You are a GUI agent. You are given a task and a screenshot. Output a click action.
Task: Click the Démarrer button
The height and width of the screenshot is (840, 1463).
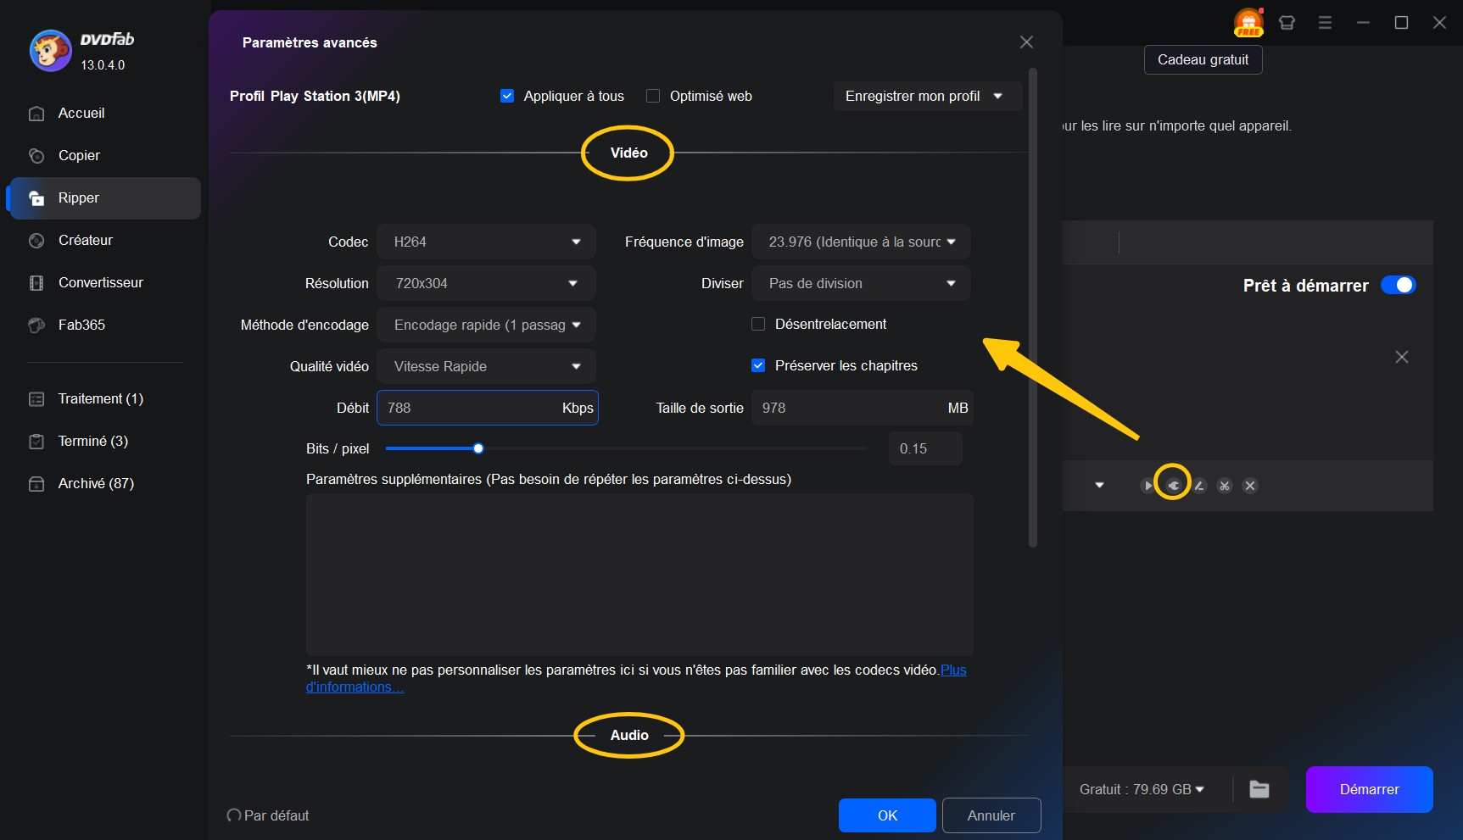point(1369,789)
